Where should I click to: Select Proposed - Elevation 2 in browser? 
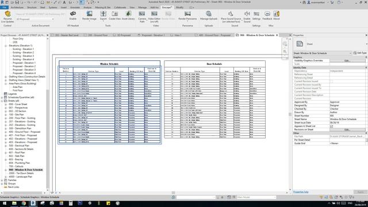click(x=24, y=67)
